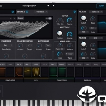Viewport: 106px width, 106px height.
Task: Click the Output Volume knob
Action: point(70,20)
